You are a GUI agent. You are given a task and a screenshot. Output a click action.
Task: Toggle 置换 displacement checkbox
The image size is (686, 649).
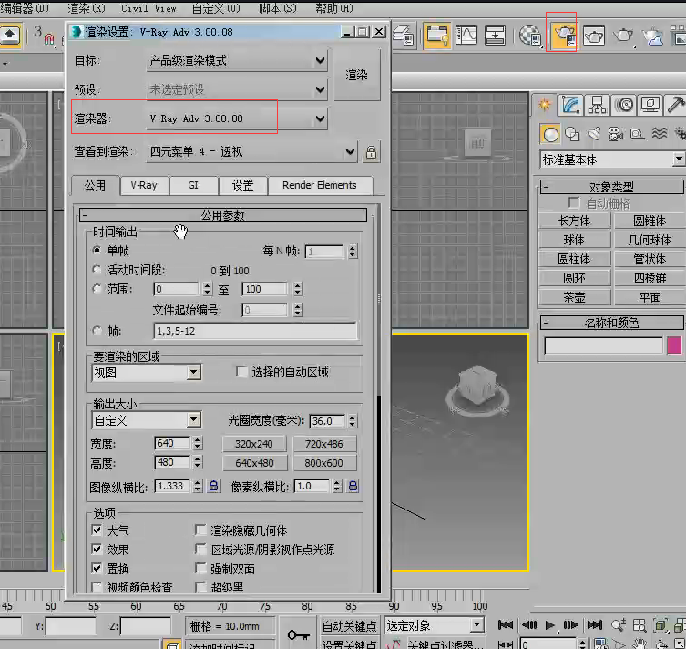pos(97,568)
